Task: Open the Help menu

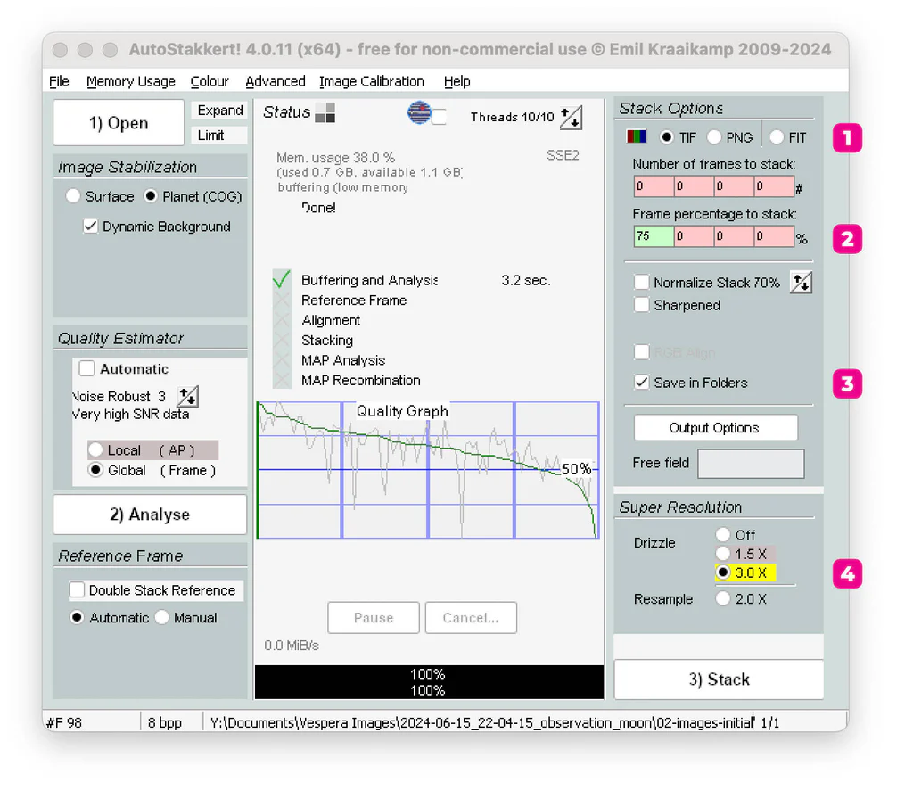Action: (457, 81)
